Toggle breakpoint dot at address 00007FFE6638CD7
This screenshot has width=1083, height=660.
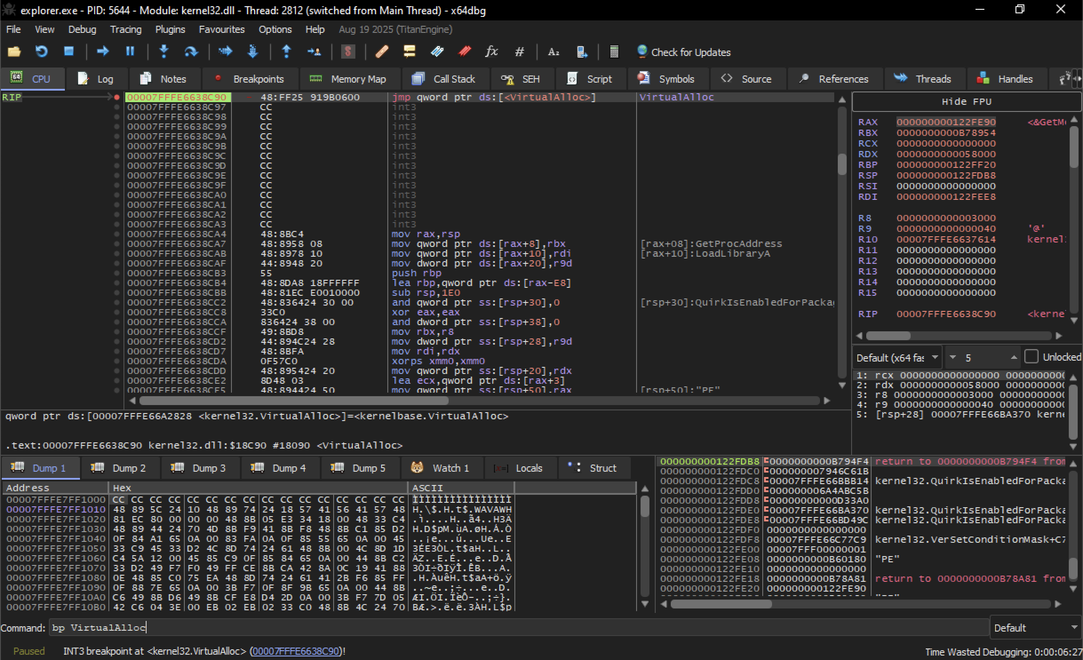tap(117, 351)
